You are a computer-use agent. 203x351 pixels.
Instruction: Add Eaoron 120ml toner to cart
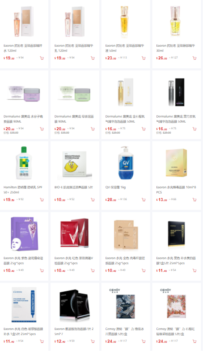(42, 58)
